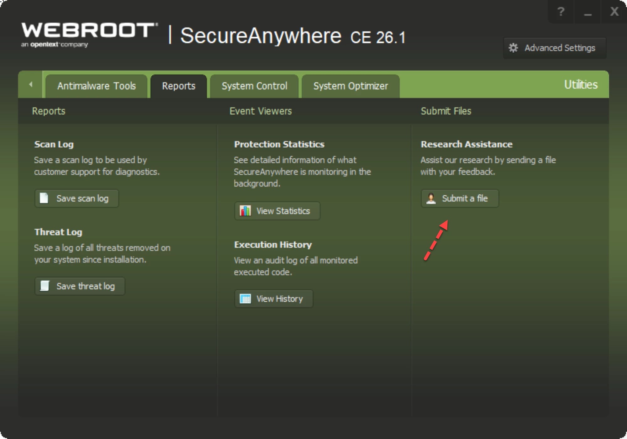The height and width of the screenshot is (439, 627).
Task: Click the person icon on Submit a file
Action: [x=431, y=198]
